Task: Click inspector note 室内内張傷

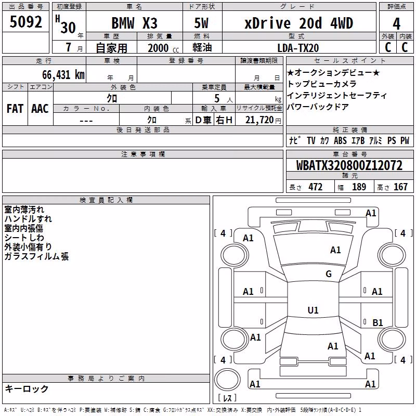Action: [x=23, y=228]
